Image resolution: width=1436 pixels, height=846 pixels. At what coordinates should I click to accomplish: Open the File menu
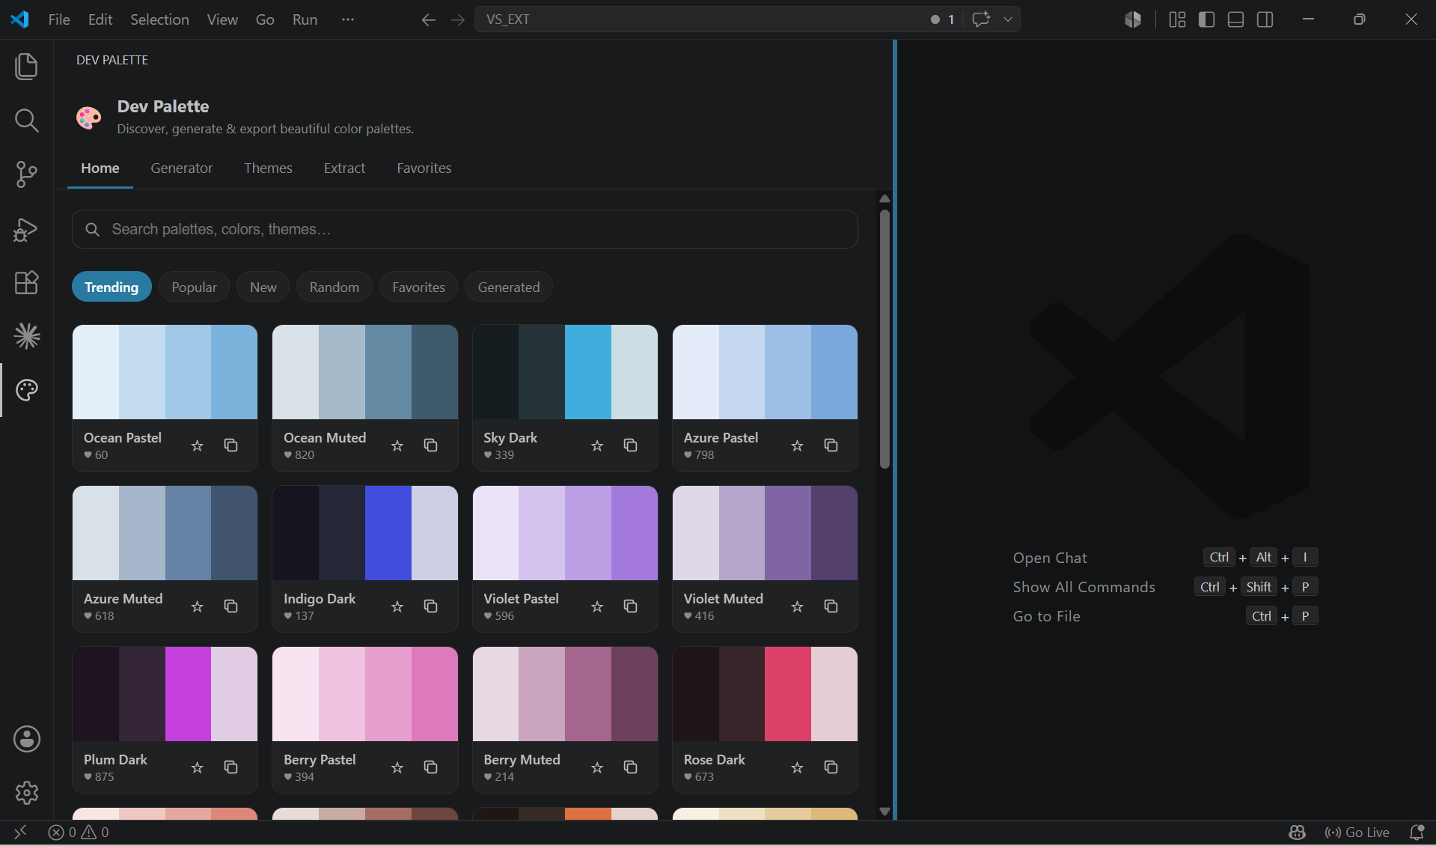[x=59, y=19]
